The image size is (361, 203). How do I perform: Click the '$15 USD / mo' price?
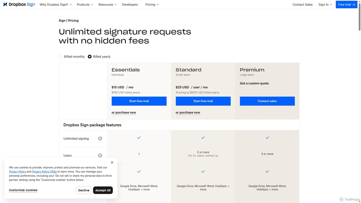122,87
